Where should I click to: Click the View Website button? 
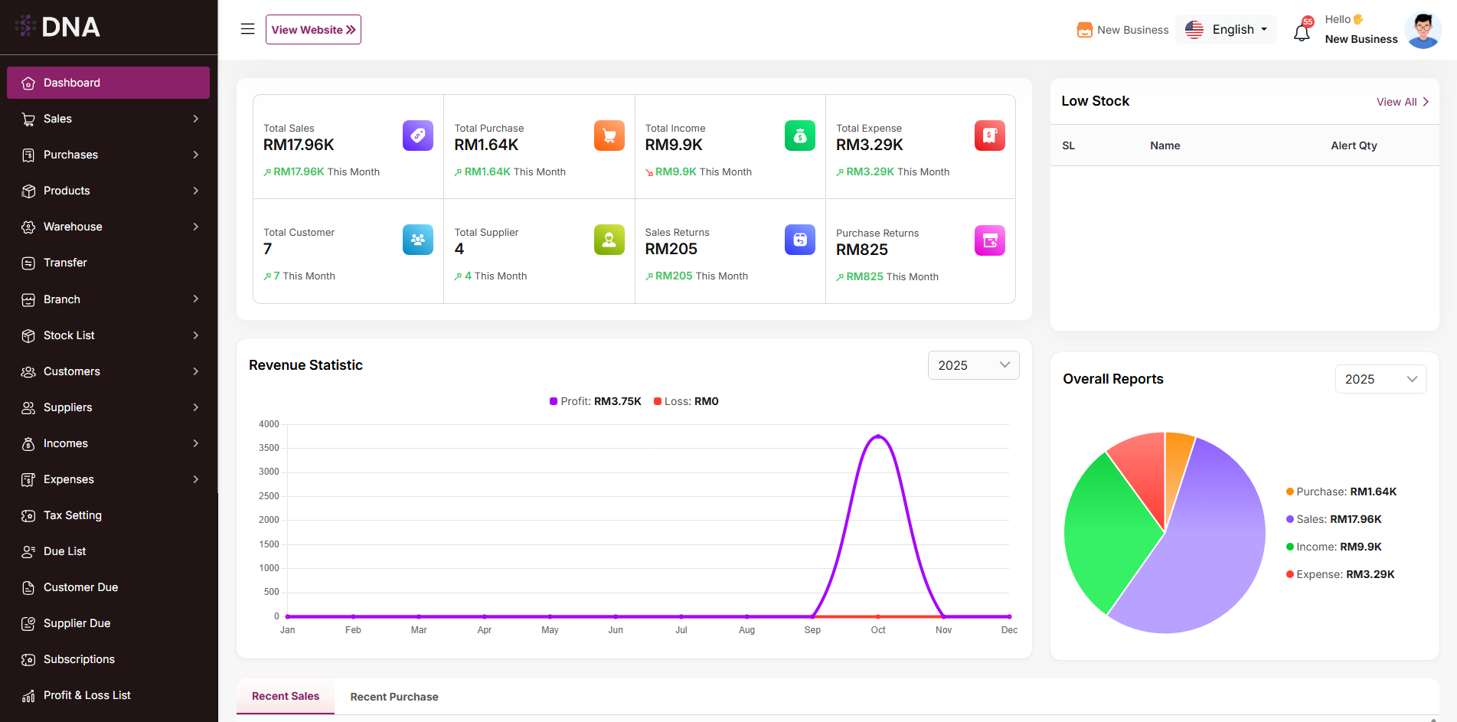[x=313, y=30]
